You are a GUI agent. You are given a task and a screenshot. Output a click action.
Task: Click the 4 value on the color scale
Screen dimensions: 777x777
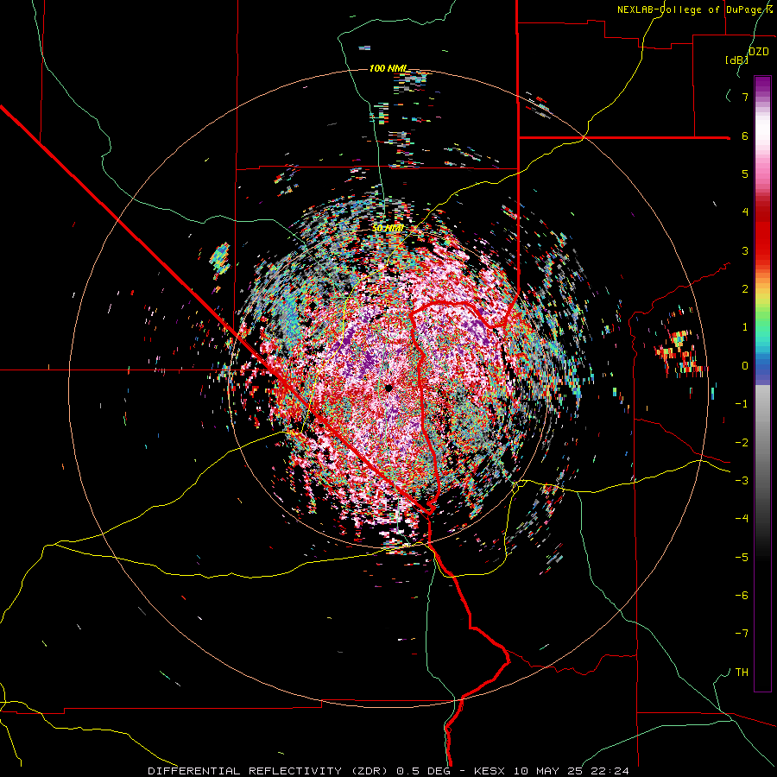click(745, 212)
